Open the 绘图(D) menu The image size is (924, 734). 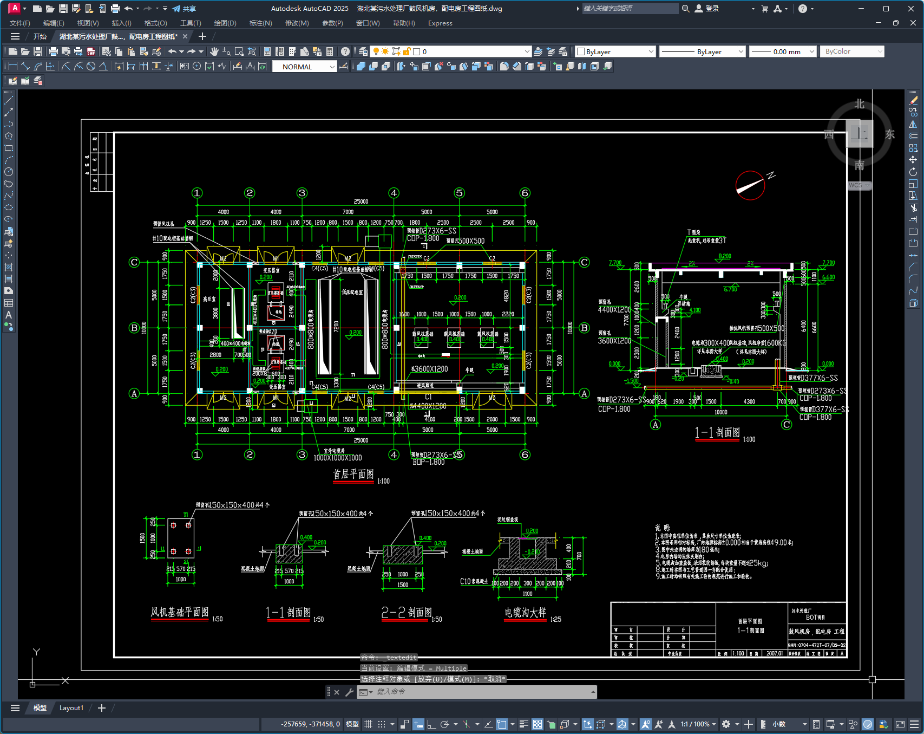point(225,23)
